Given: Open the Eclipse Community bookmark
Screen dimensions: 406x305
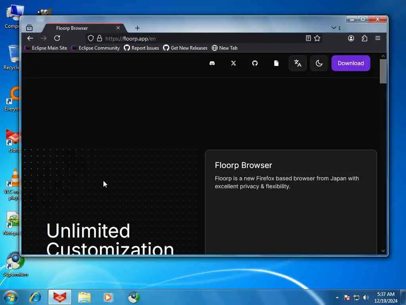Looking at the screenshot, I should pos(96,48).
